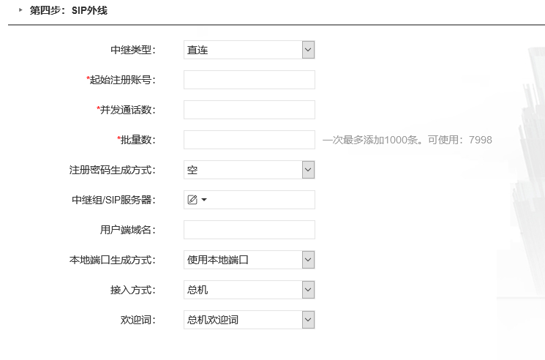Open the 中继类型 dropdown showing 直连
This screenshot has width=545, height=360.
[249, 50]
